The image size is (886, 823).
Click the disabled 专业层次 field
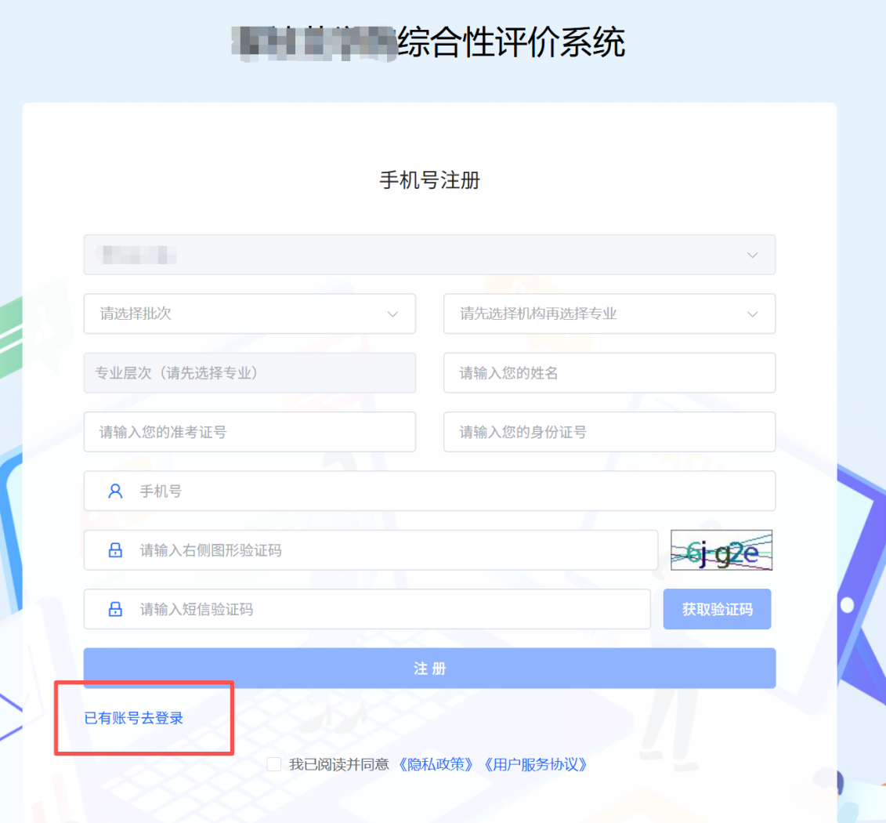249,373
